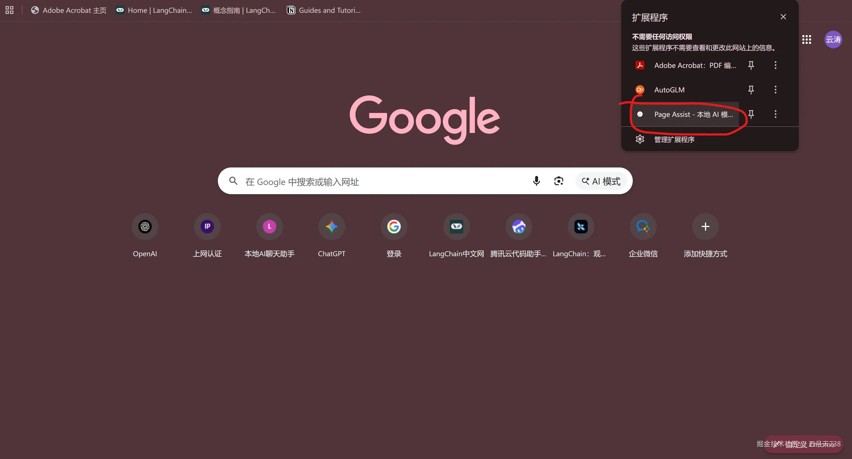Click inside the Google search box
Screen dimensions: 852x459
(380, 181)
